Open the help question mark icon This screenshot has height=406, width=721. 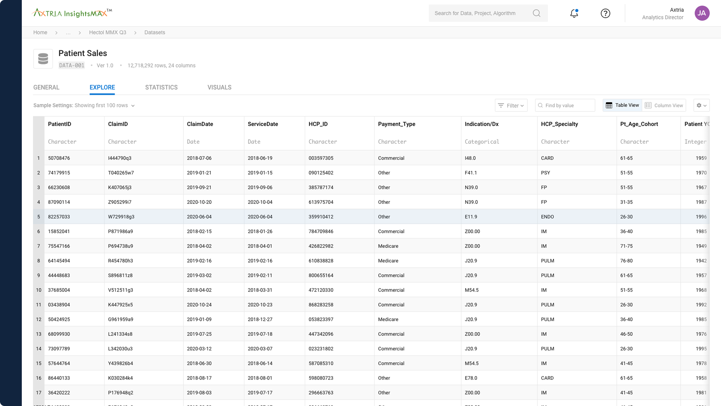[x=605, y=13]
